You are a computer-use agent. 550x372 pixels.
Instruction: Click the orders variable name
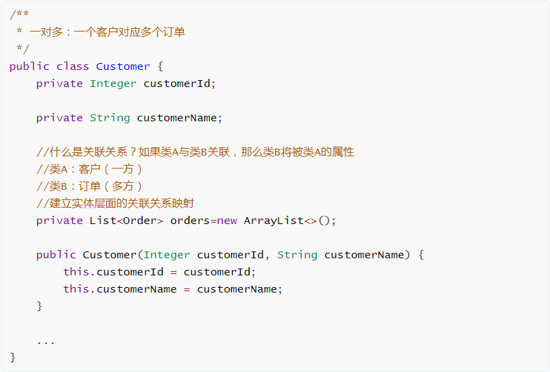190,221
